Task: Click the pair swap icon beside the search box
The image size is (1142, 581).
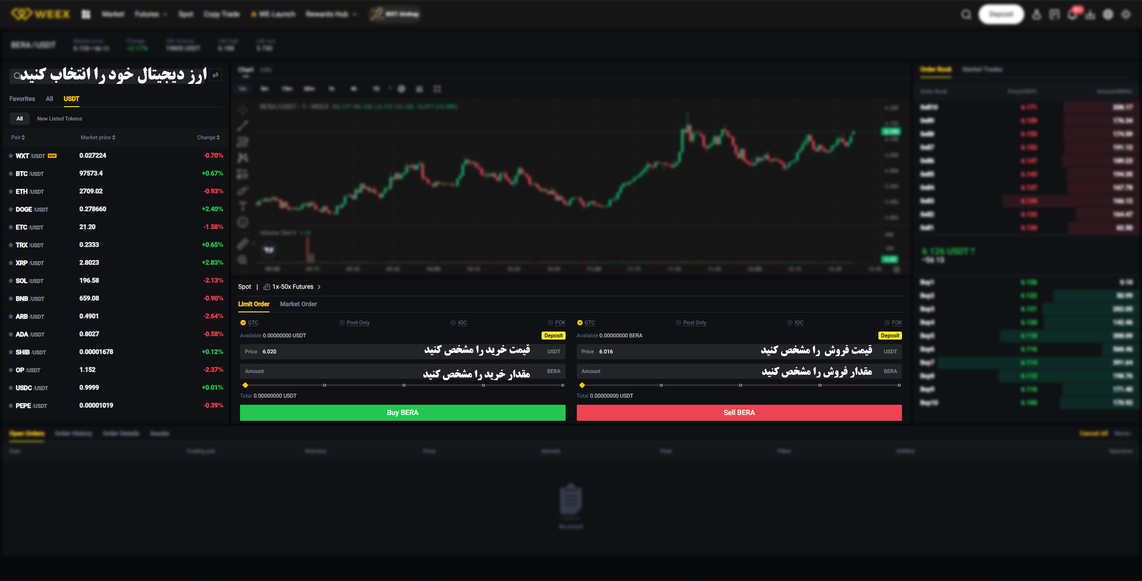Action: pos(216,75)
